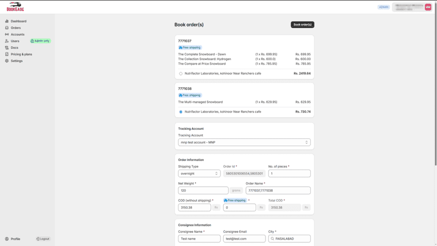Click the Admin only badge
Image resolution: width=437 pixels, height=246 pixels.
coord(40,41)
